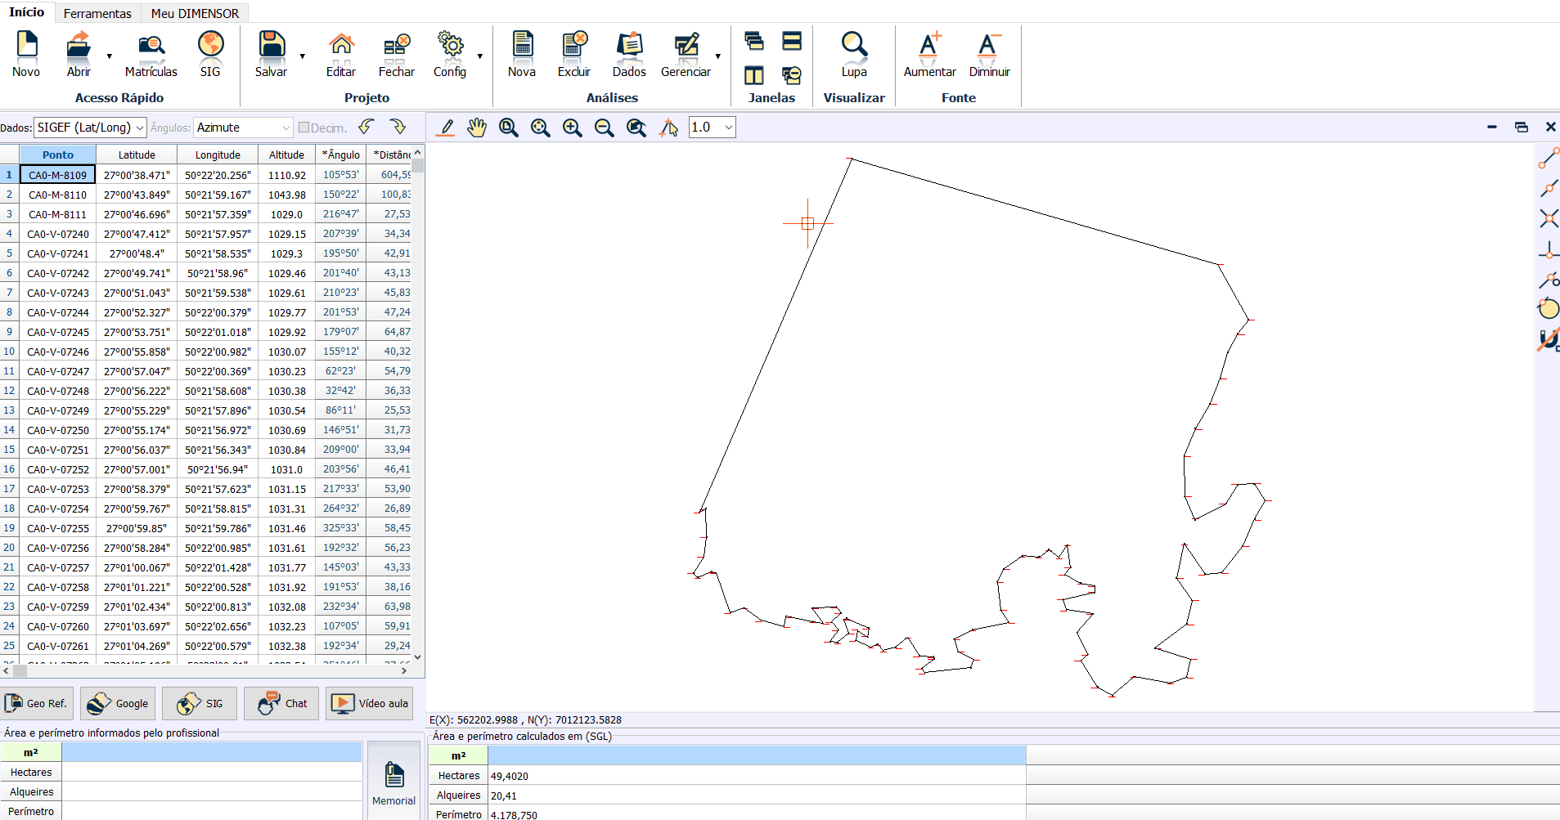Click the Google button
This screenshot has height=820, width=1560.
[x=119, y=703]
